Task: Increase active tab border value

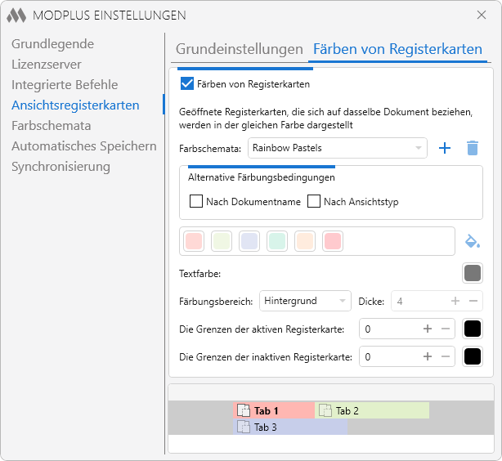Action: (x=428, y=329)
